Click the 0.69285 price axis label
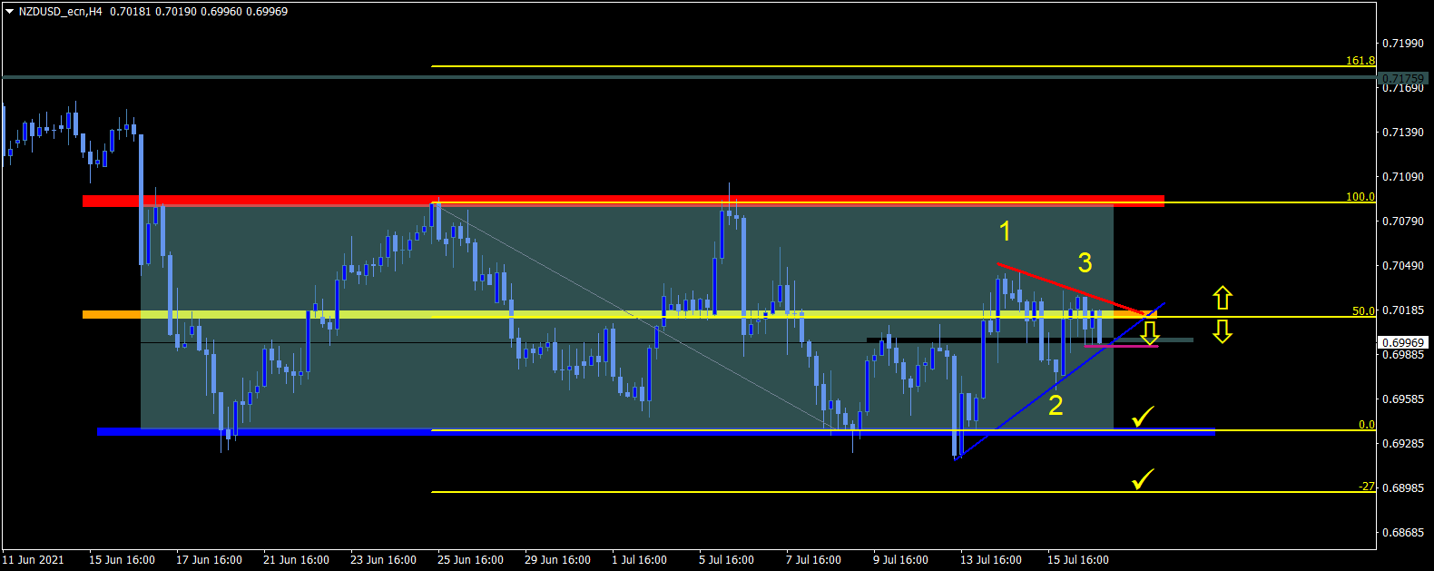 [1402, 443]
